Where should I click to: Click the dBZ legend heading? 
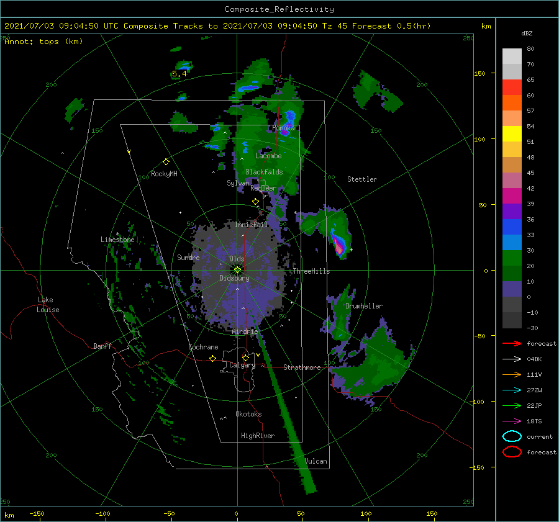point(527,34)
